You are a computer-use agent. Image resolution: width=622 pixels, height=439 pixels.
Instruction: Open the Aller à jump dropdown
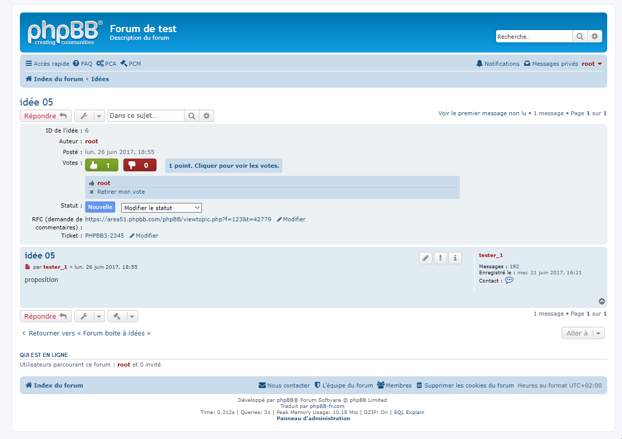[x=583, y=333]
